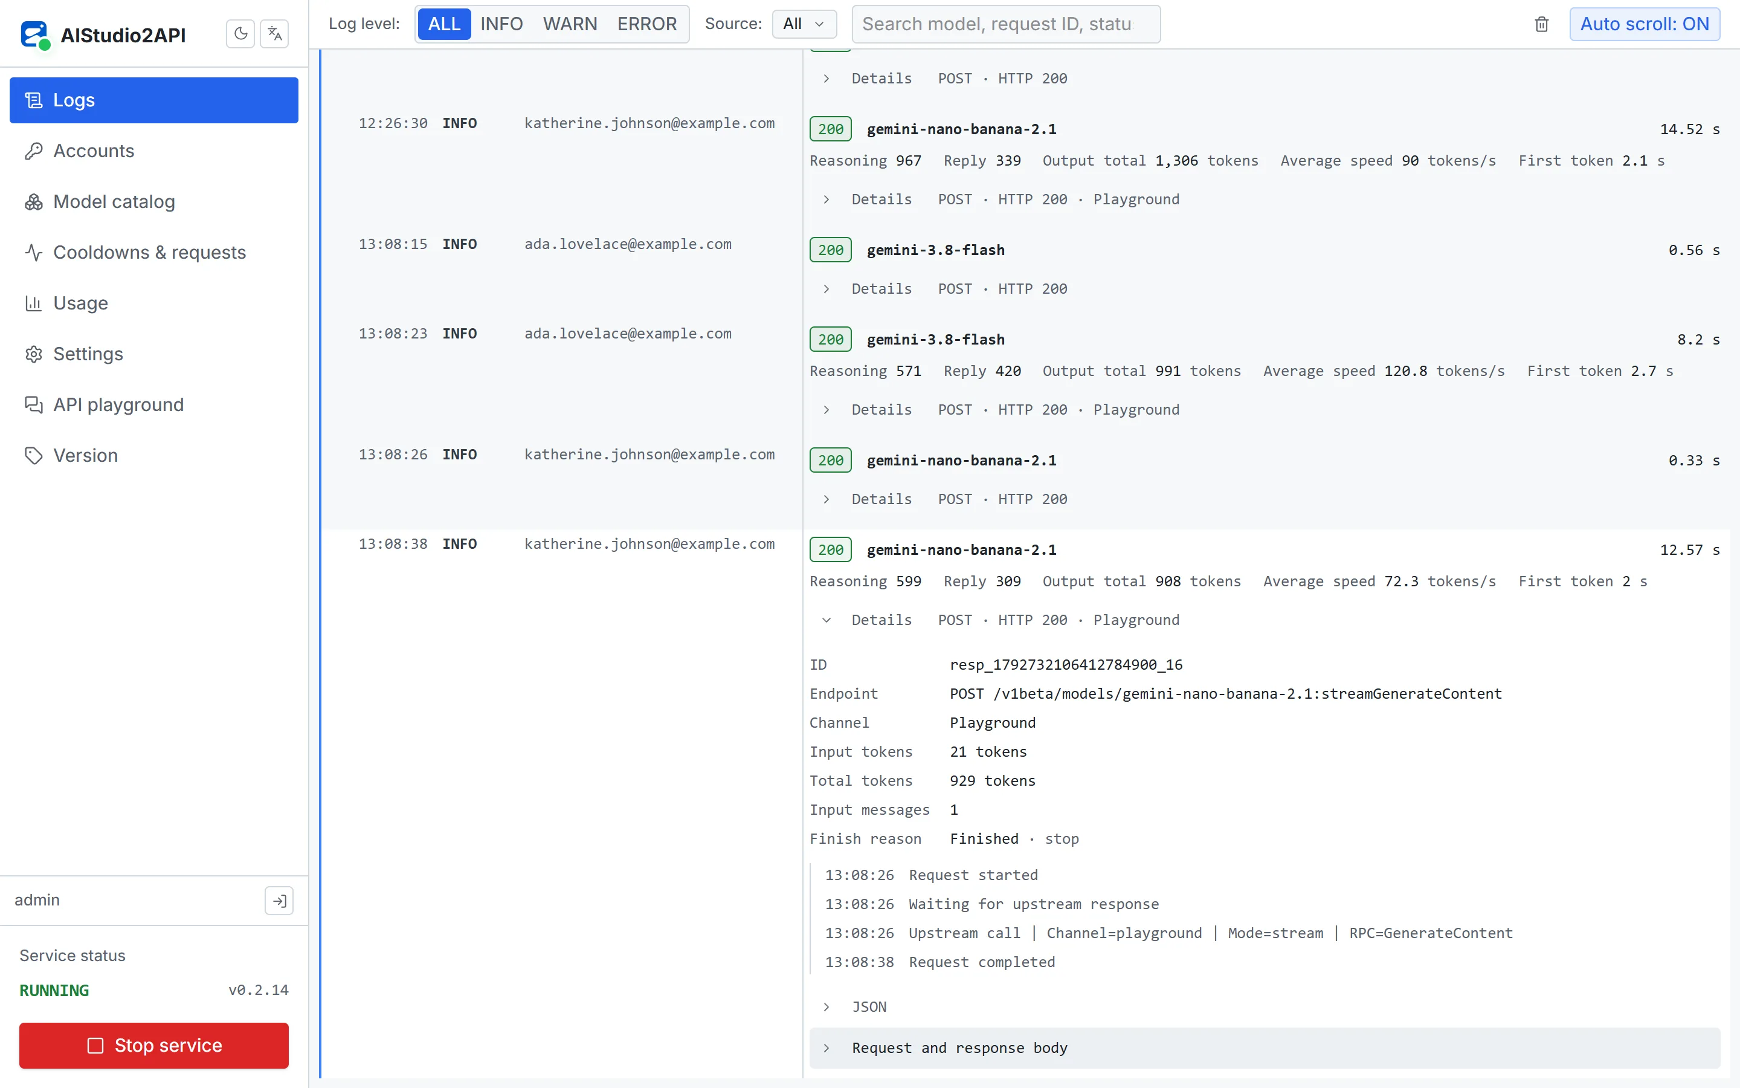
Task: Open the Logs page in the sidebar
Action: coord(154,100)
